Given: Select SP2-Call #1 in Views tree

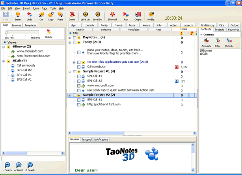Looking at the screenshot, I should pos(24,80).
